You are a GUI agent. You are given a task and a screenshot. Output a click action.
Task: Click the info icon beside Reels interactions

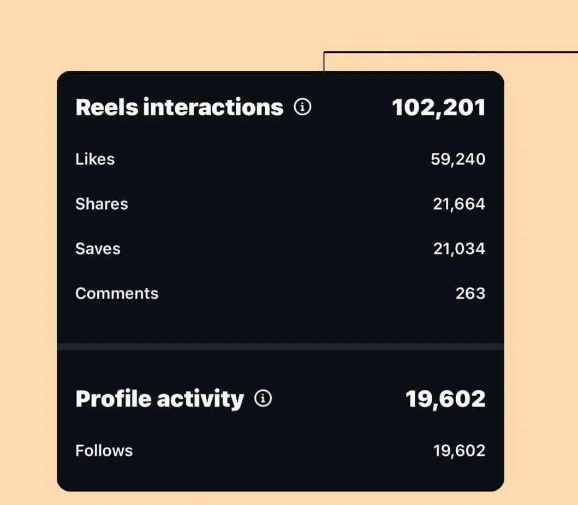click(x=302, y=107)
